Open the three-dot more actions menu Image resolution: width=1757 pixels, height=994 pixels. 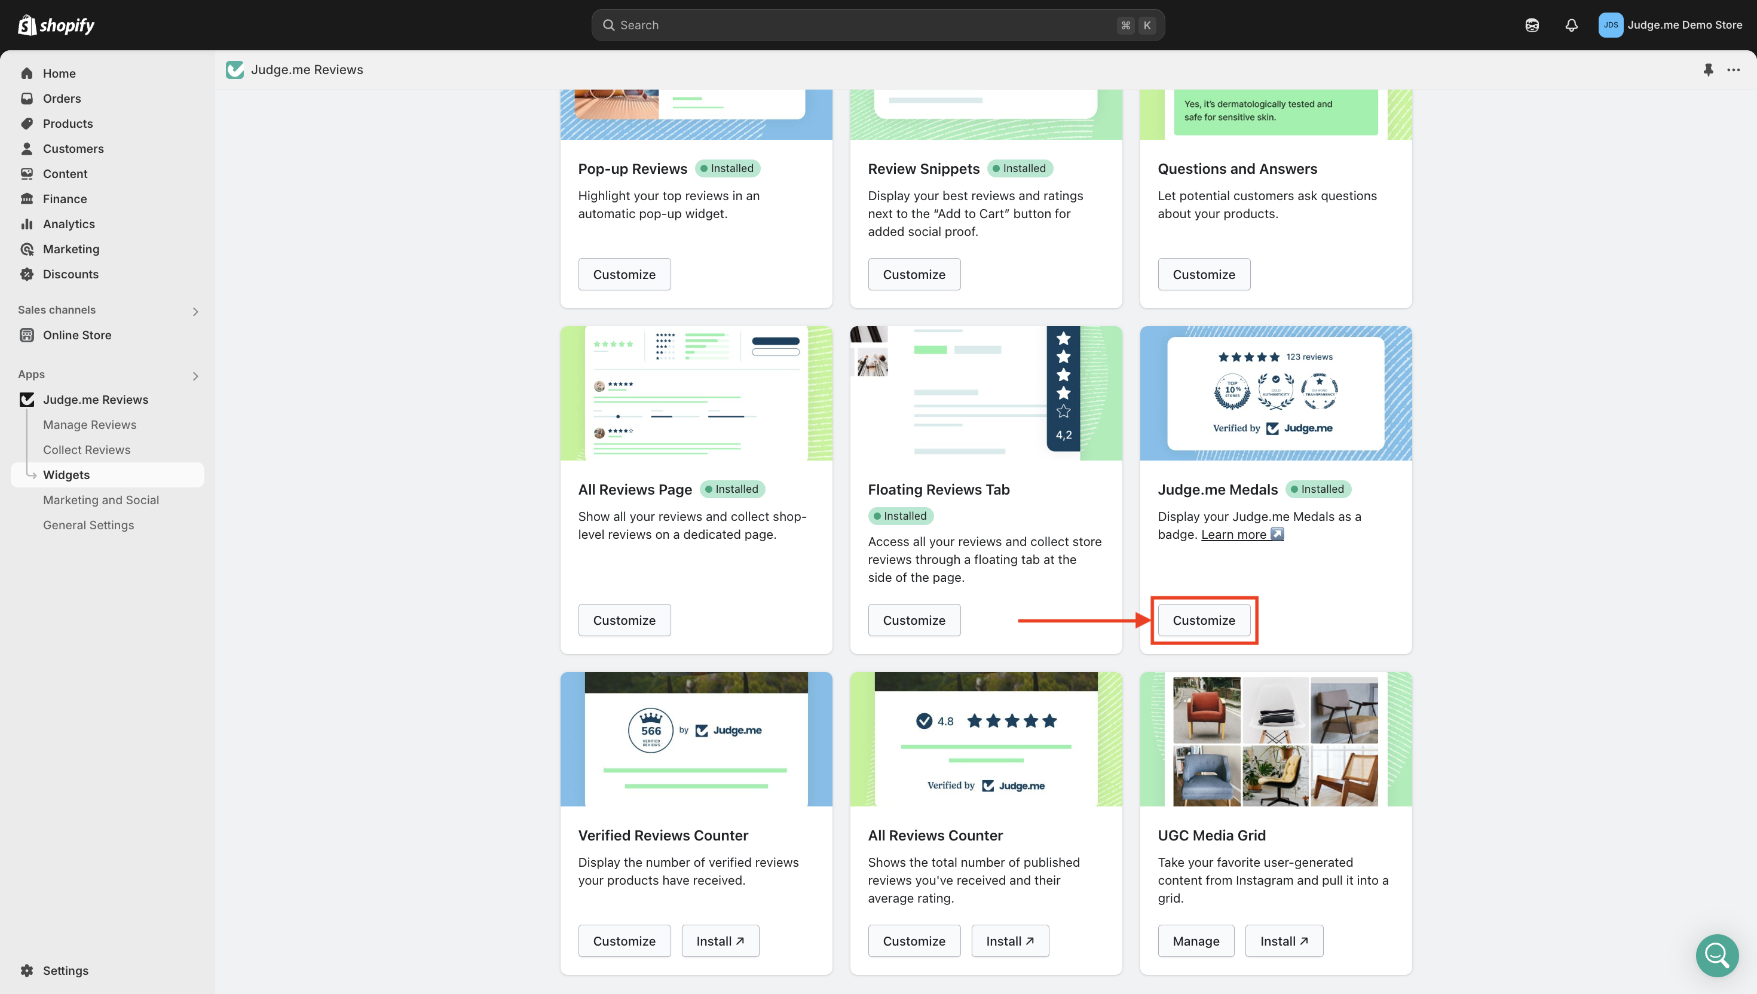click(1733, 70)
